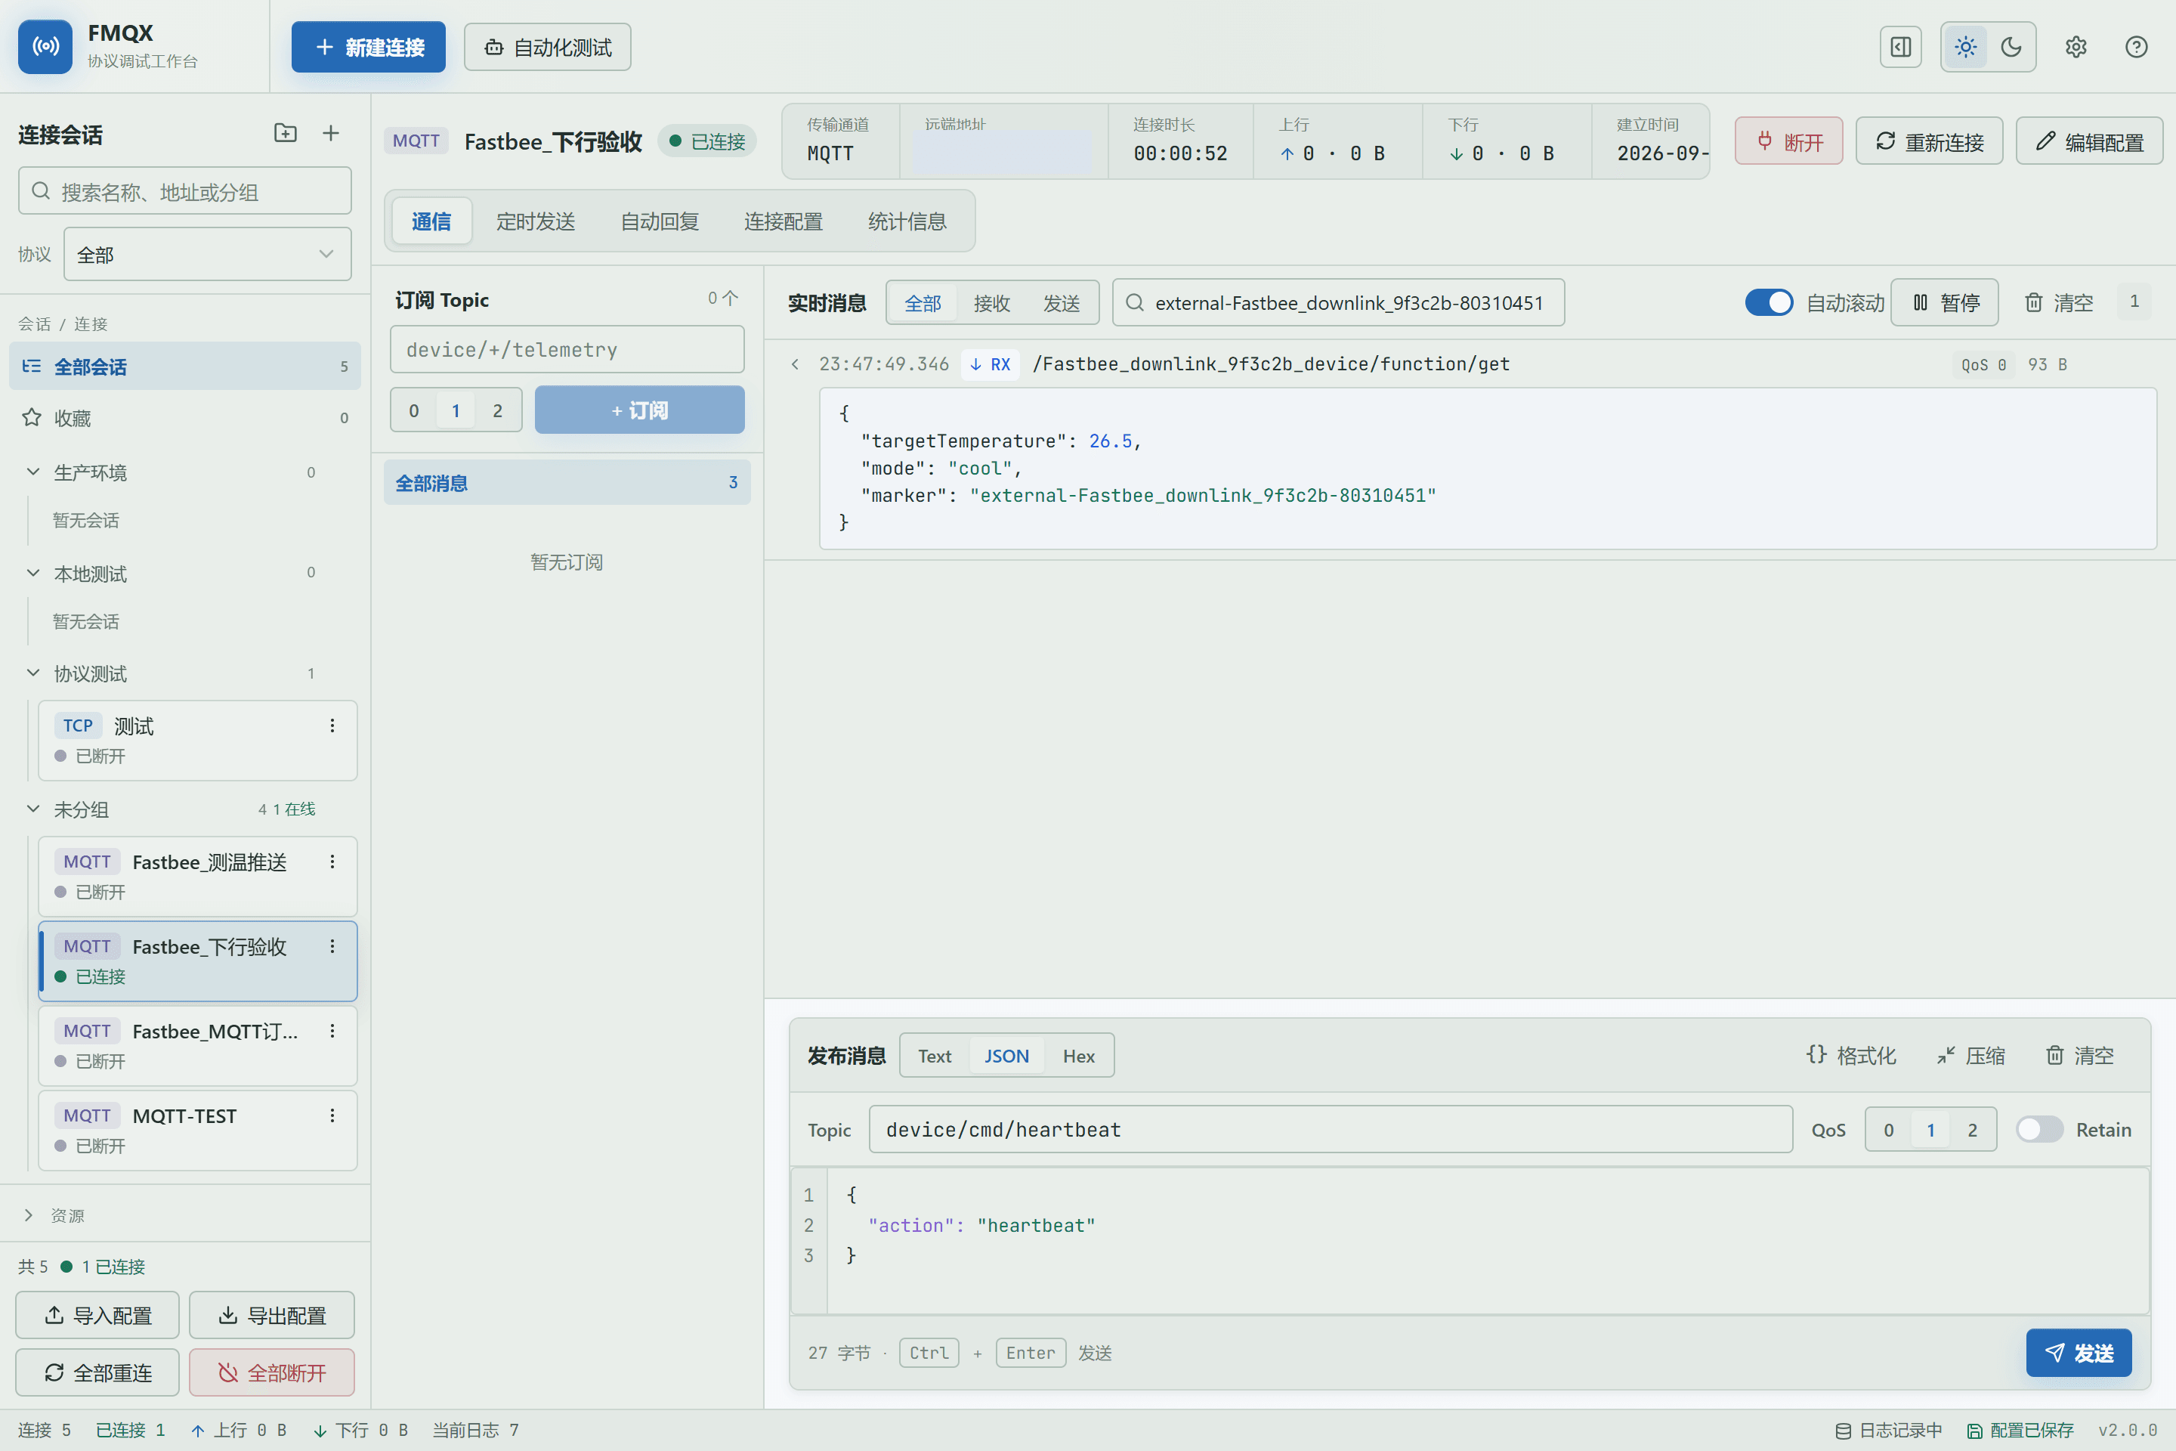Open the 连接配置 tab
This screenshot has width=2176, height=1451.
click(x=784, y=221)
